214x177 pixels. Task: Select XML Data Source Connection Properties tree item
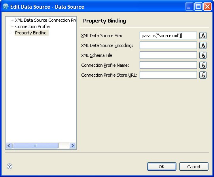coord(45,20)
